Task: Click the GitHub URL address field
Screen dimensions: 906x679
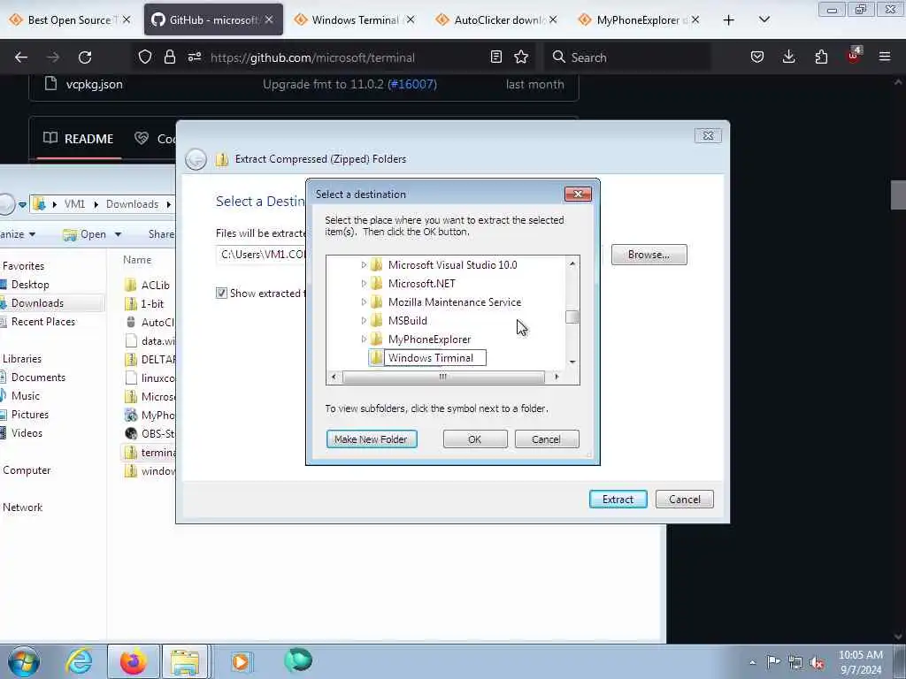Action: (312, 57)
